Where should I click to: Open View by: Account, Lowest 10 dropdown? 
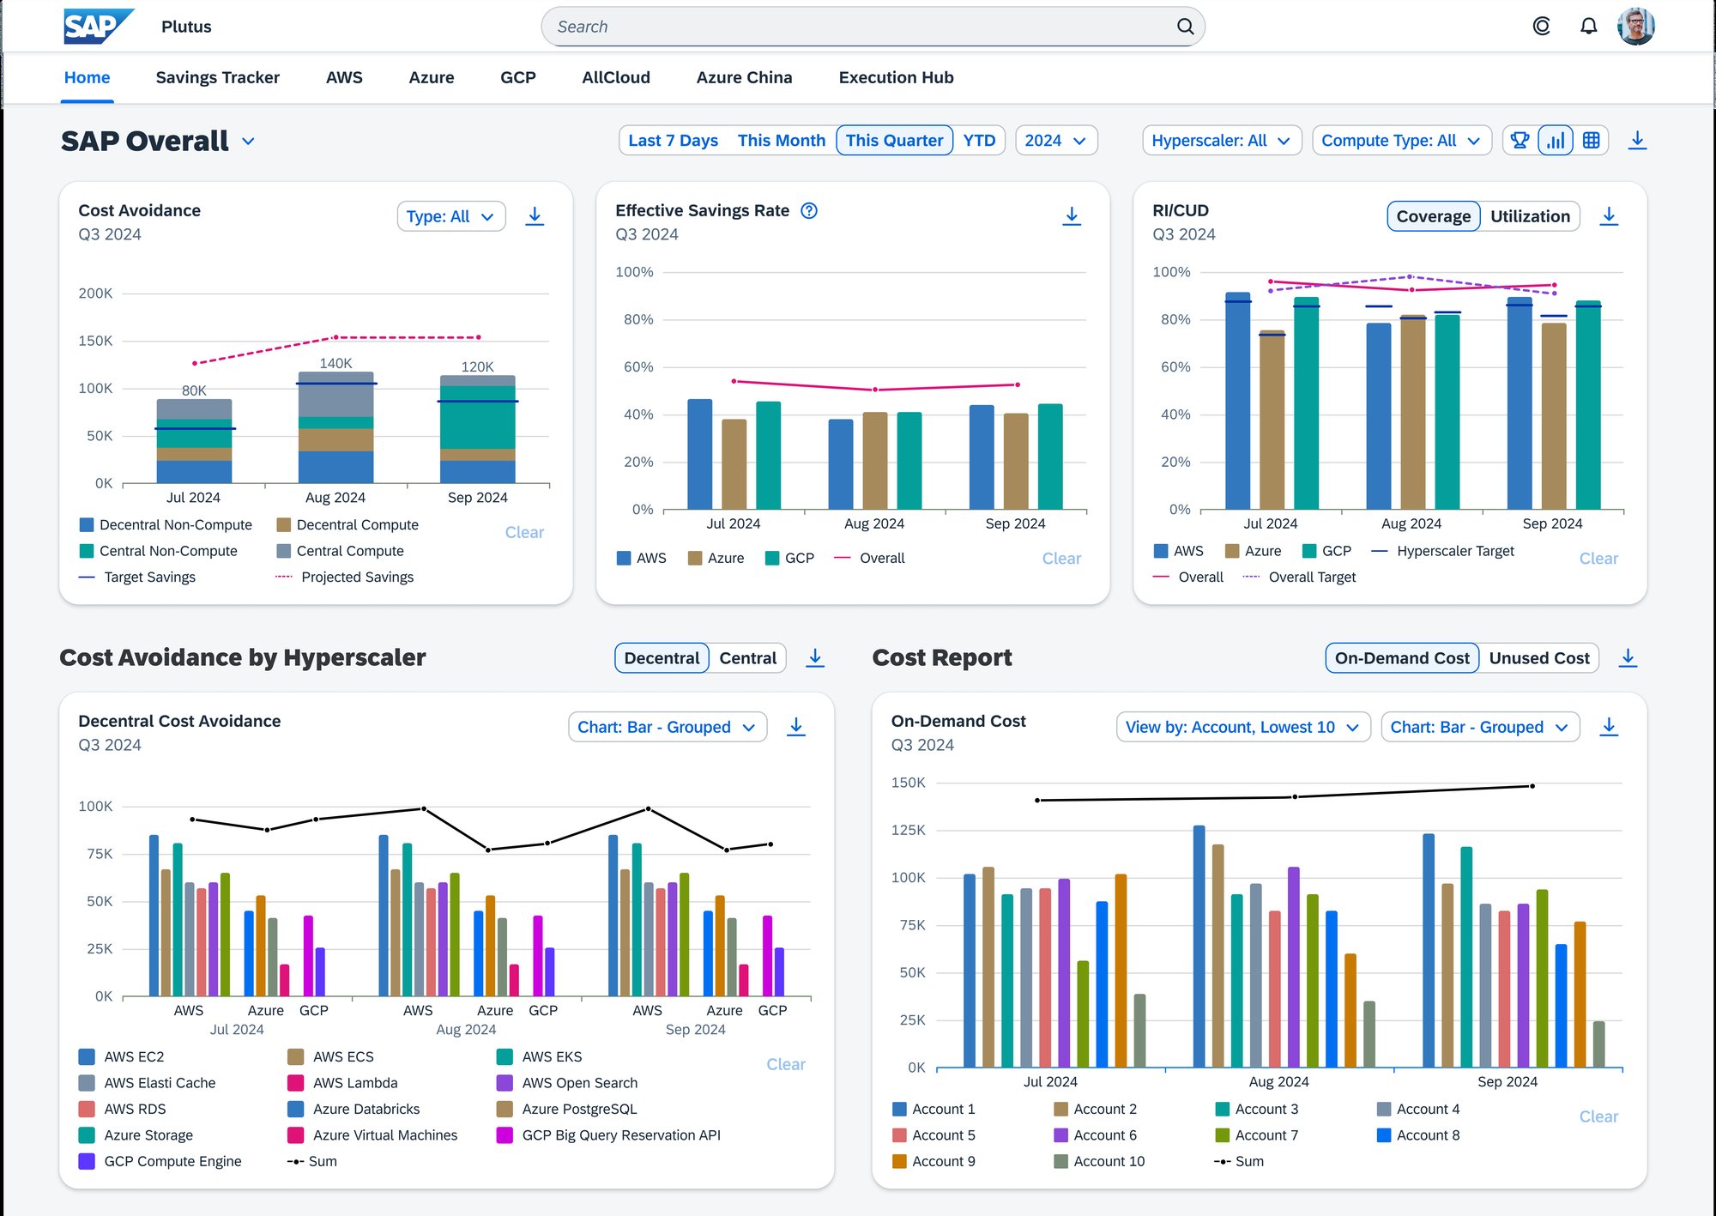pos(1243,727)
